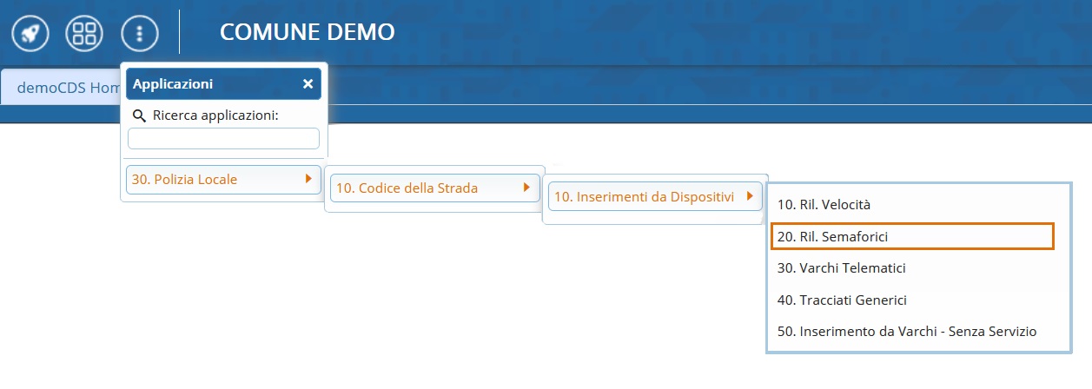Click the Applicazioni panel header

(208, 84)
